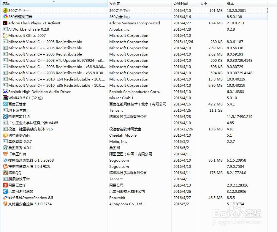The image size is (277, 232).
Task: Click the 广东工业大学认证客户端 icon
Action: [x=5, y=123]
